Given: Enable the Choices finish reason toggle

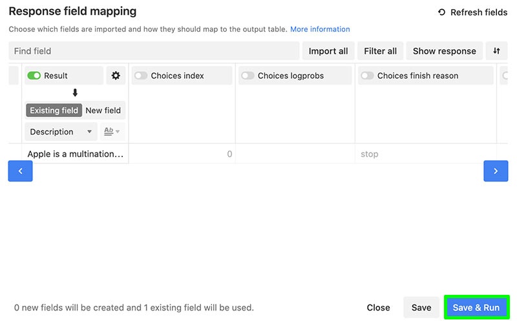Looking at the screenshot, I should tap(367, 76).
